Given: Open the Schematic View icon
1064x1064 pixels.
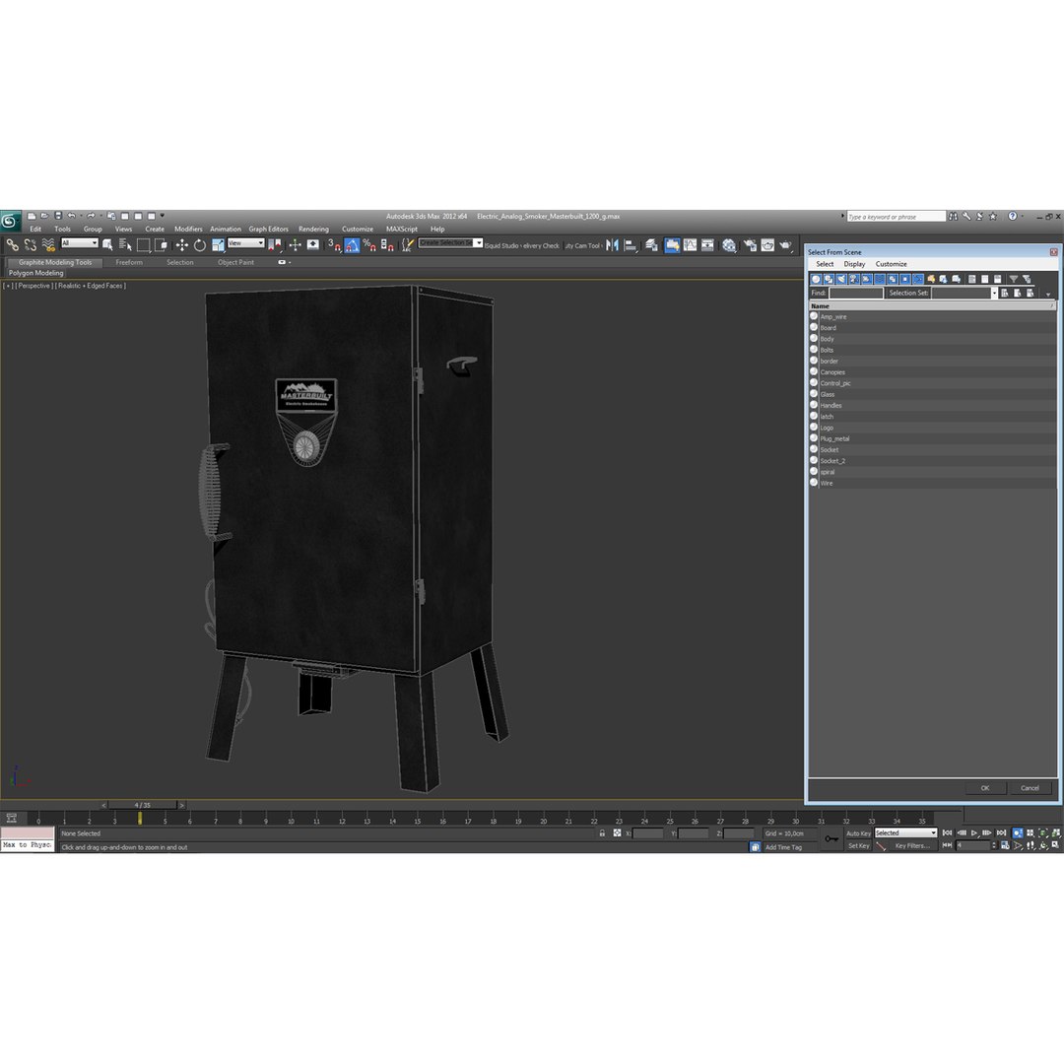Looking at the screenshot, I should (707, 245).
